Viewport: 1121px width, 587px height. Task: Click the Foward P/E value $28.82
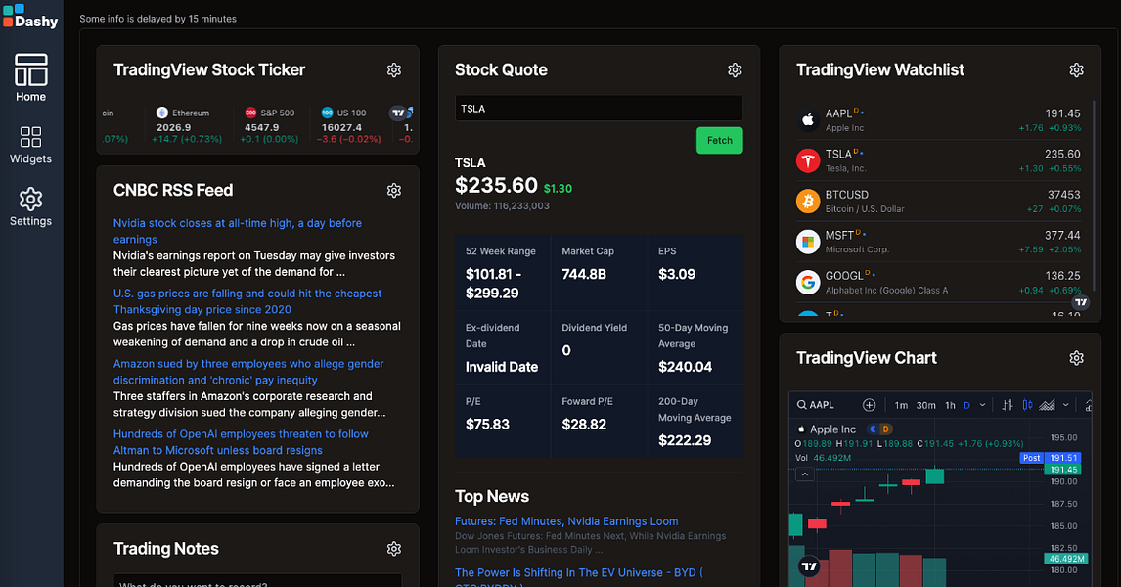pyautogui.click(x=584, y=424)
